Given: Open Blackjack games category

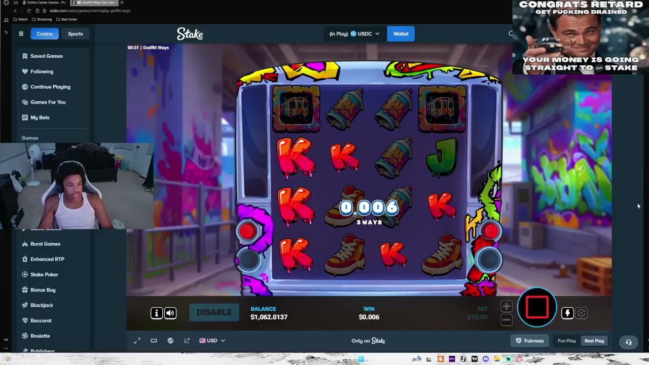Looking at the screenshot, I should coord(53,305).
